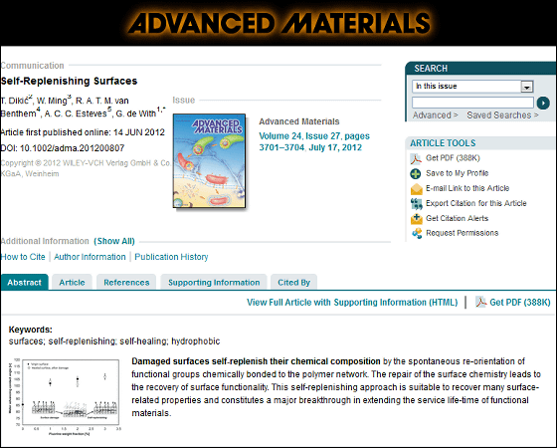This screenshot has height=448, width=557.
Task: Select the Cited By tab
Action: point(293,283)
